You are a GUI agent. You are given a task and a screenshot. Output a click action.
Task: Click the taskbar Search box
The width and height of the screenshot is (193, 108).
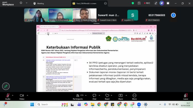pos(53,104)
